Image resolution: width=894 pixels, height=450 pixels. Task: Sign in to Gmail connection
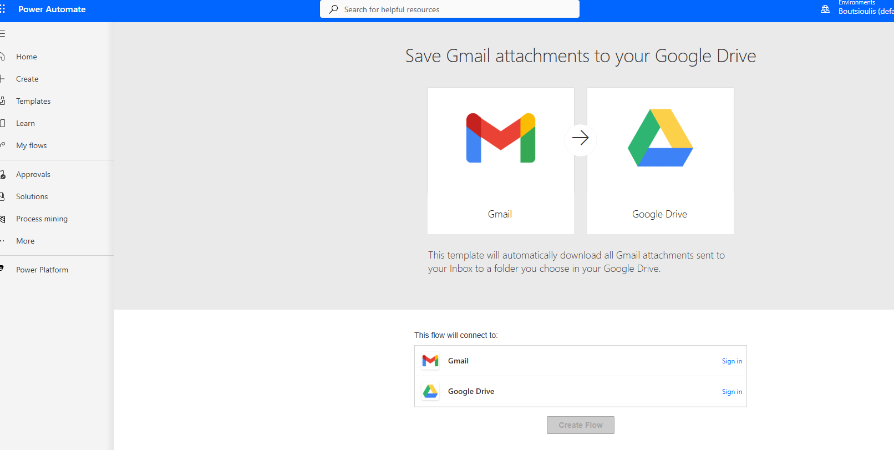click(x=732, y=361)
